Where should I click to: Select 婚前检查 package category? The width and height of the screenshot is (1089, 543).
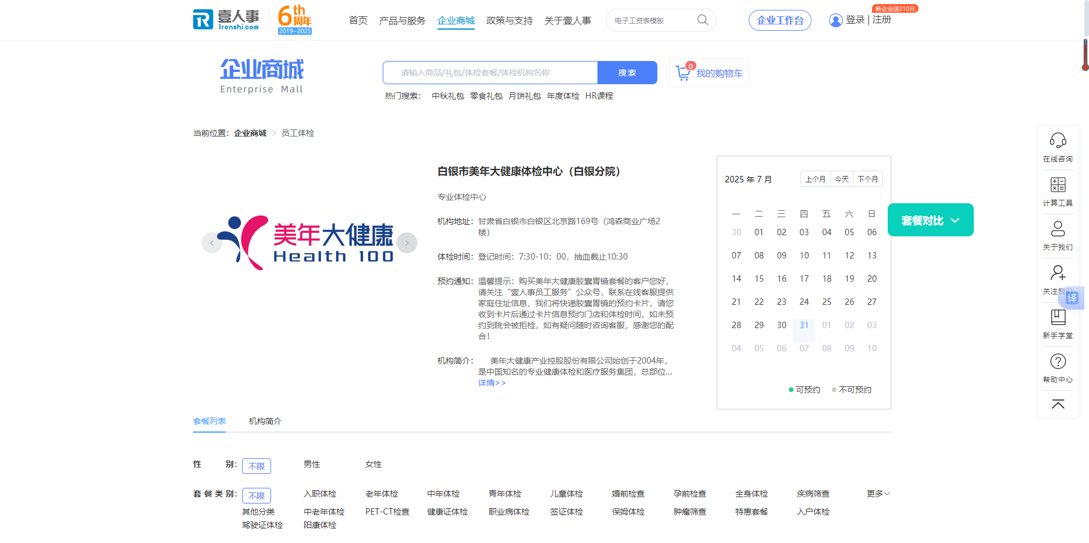click(628, 494)
